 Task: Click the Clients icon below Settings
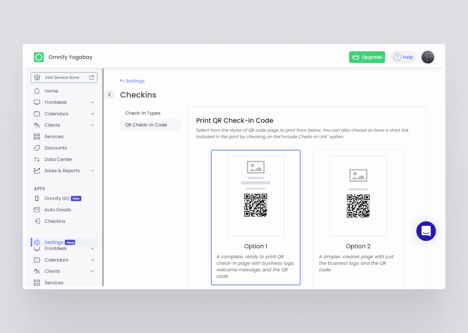pos(37,271)
